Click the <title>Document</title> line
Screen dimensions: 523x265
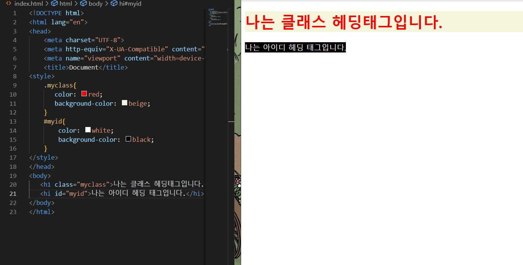(x=86, y=67)
